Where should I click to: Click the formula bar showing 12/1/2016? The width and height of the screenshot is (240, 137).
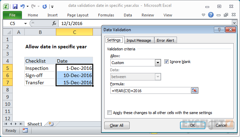click(145, 23)
